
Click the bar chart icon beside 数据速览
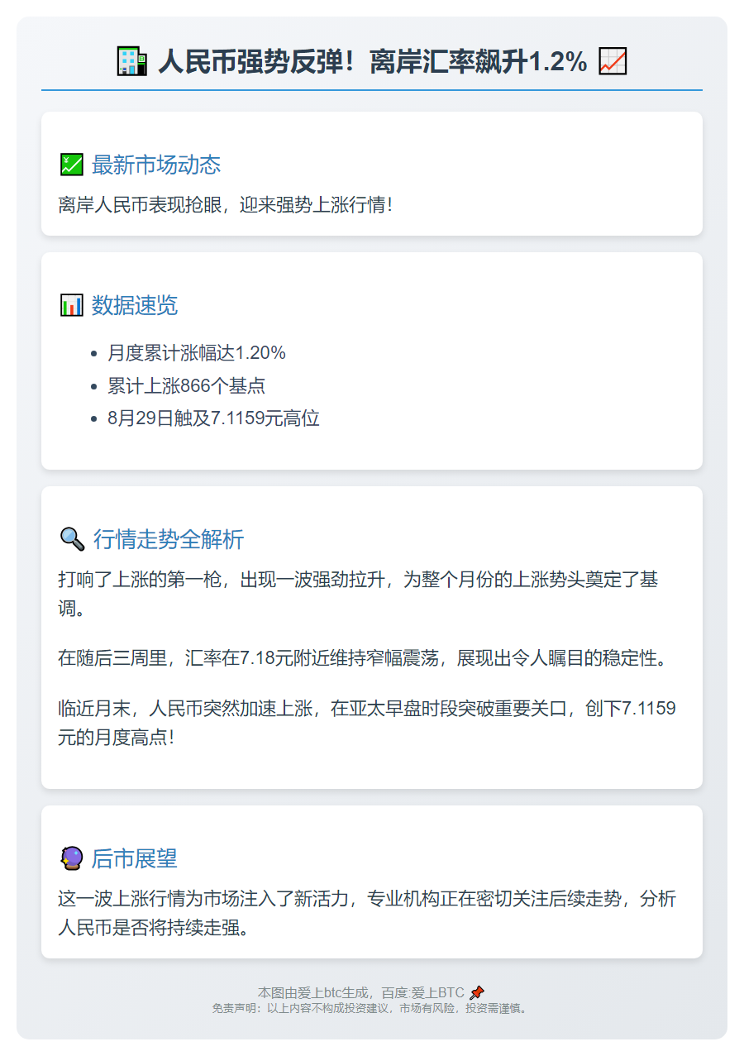(70, 305)
